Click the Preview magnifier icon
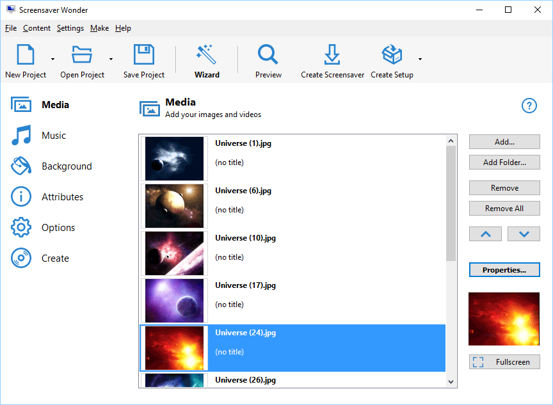The width and height of the screenshot is (553, 405). [268, 55]
